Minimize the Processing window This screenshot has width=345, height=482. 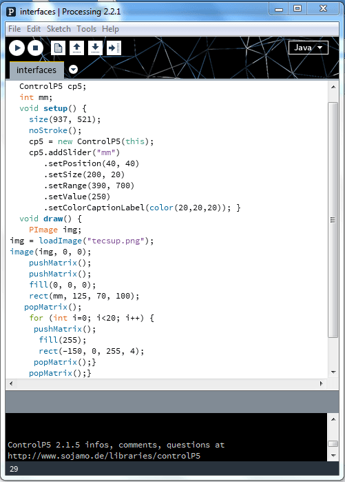[x=279, y=9]
